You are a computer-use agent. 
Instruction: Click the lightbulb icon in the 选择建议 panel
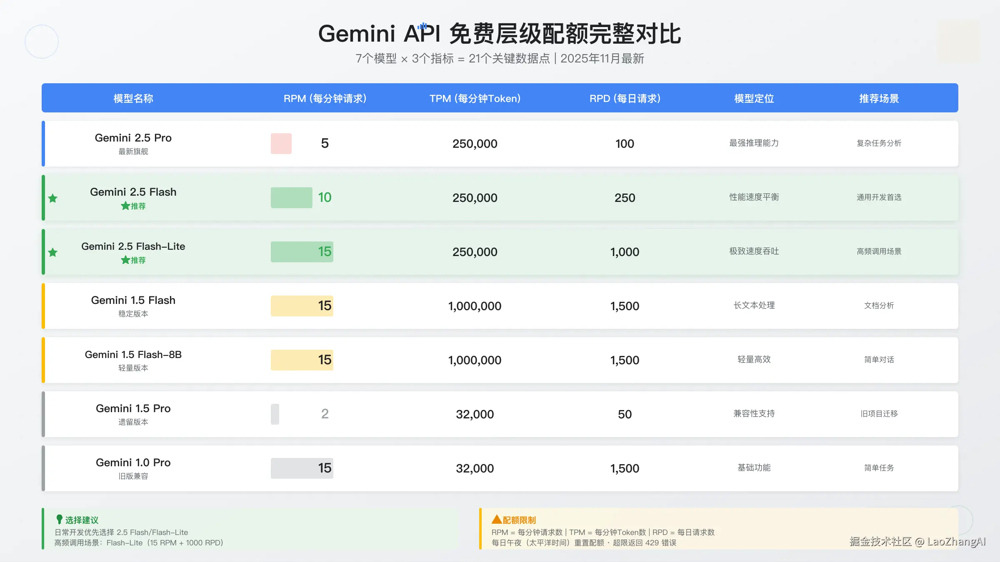pyautogui.click(x=59, y=519)
